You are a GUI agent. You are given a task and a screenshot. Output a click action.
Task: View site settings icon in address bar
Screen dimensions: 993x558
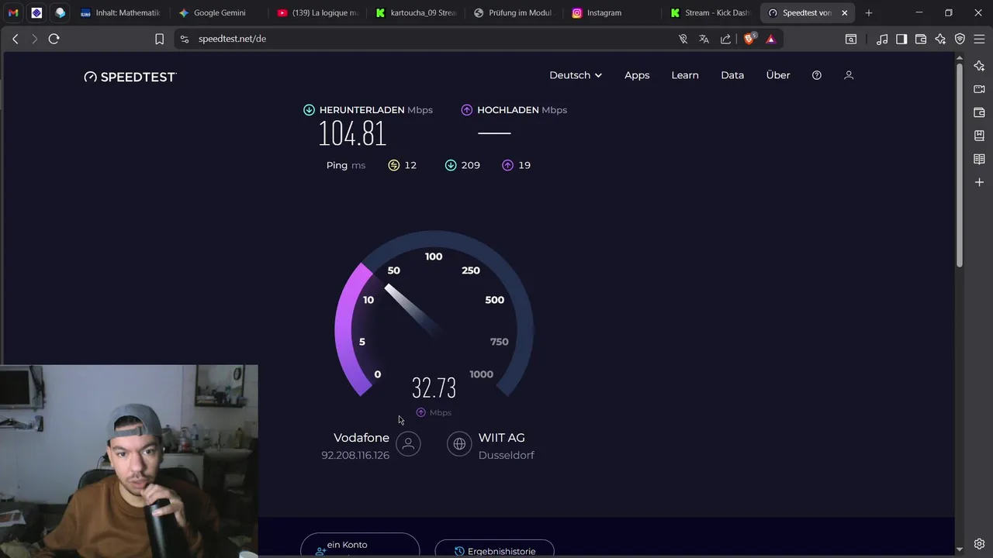click(x=185, y=39)
